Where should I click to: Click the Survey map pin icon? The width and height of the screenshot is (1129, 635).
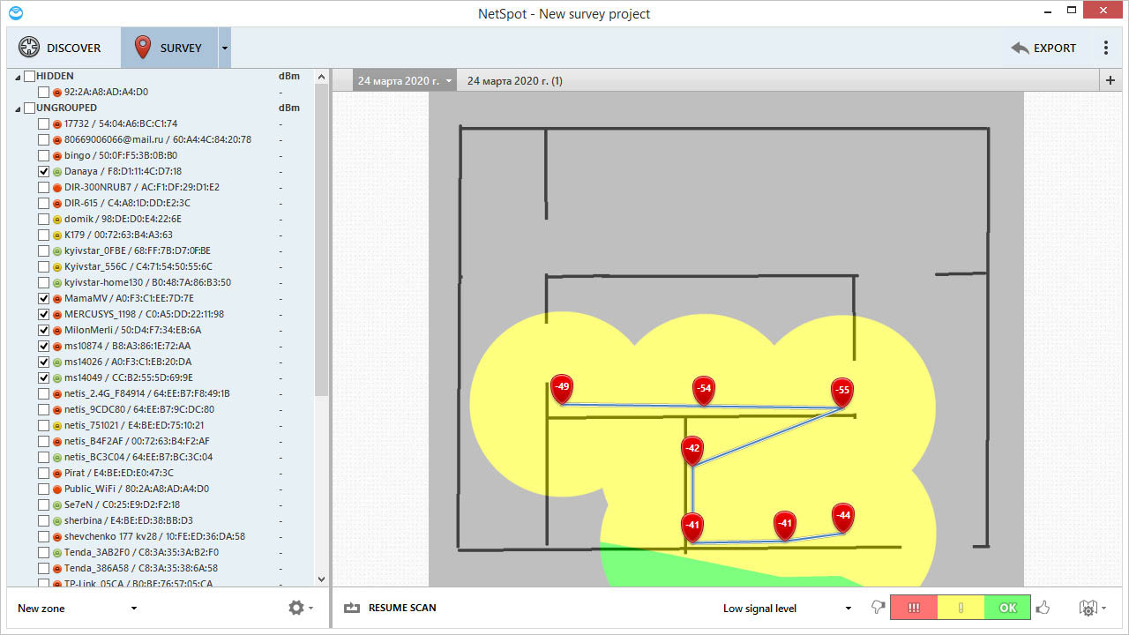142,48
